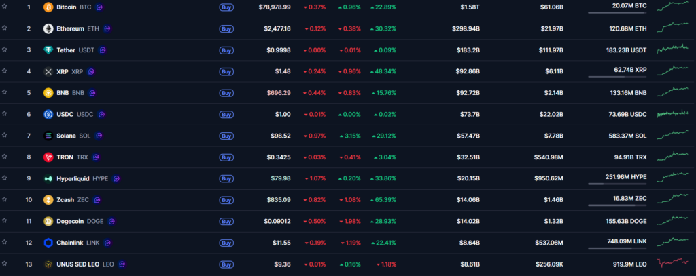This screenshot has height=276, width=696.
Task: Click the Buy button for Ethereum
Action: tap(226, 28)
